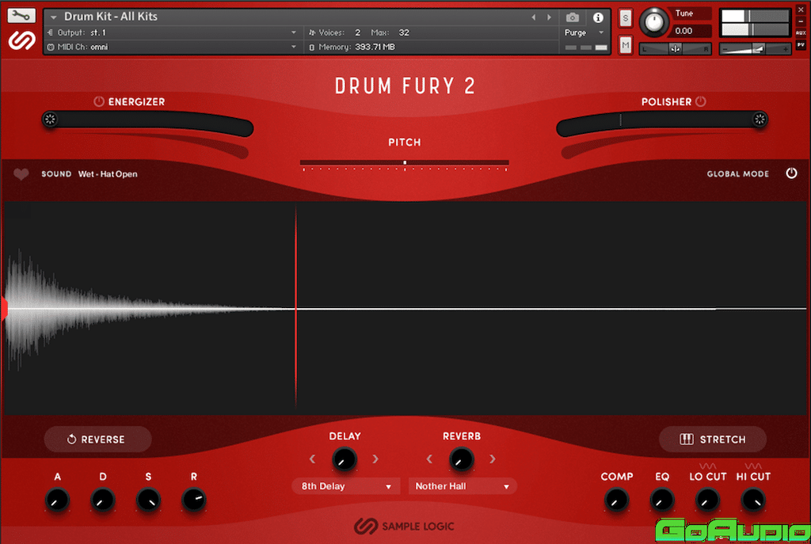Toggle the Polisher power button
This screenshot has height=544, width=811.
click(701, 101)
